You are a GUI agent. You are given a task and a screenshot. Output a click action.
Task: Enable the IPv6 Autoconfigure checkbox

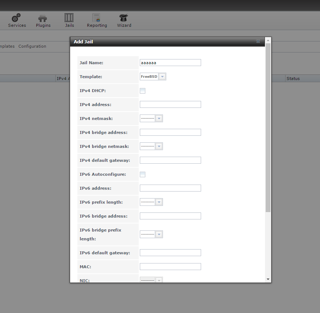(142, 174)
